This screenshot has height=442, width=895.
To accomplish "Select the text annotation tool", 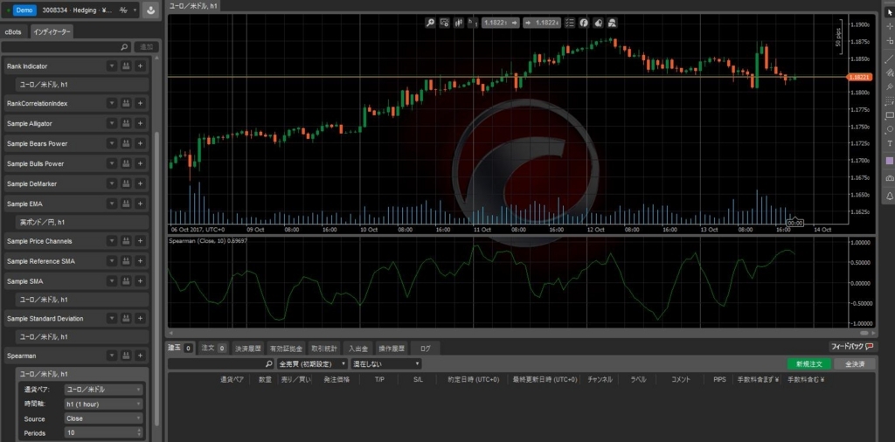I will tap(889, 144).
